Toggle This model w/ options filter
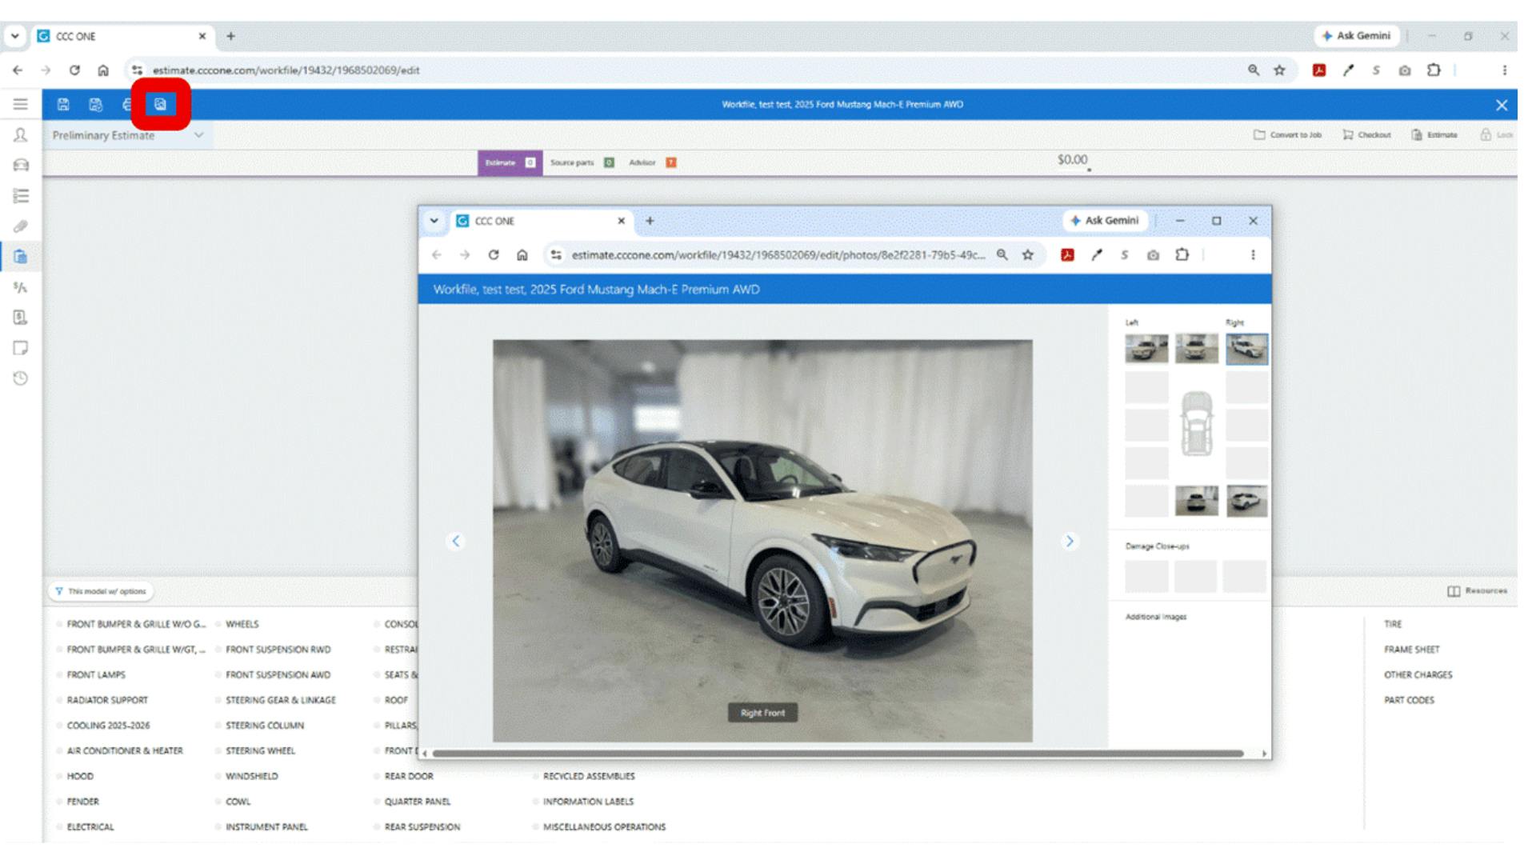The width and height of the screenshot is (1536, 864). [x=101, y=591]
